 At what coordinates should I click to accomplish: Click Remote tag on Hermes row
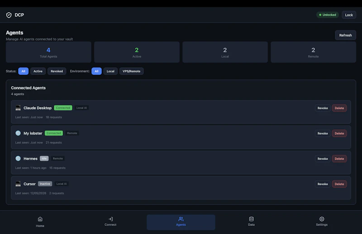58,159
